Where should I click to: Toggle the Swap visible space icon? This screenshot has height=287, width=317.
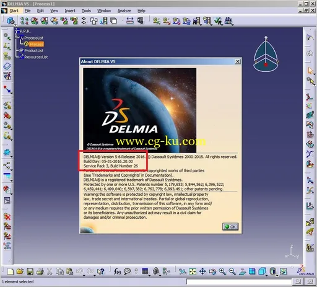point(284,272)
